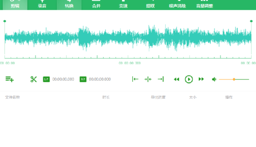The width and height of the screenshot is (256, 147).
Task: Click the fast-forward button
Action: click(201, 79)
